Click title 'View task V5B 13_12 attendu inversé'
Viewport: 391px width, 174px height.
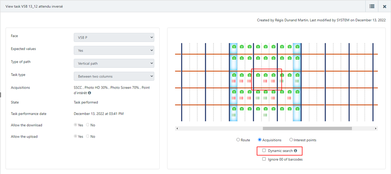click(x=34, y=7)
